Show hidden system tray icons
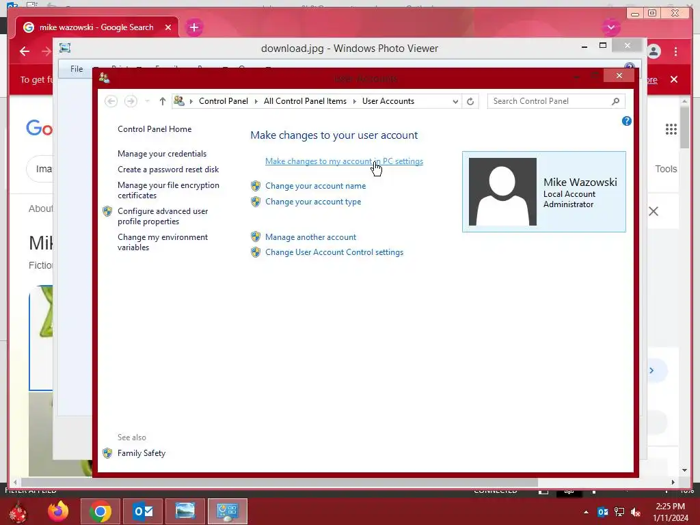Viewport: 700px width, 525px height. (586, 512)
